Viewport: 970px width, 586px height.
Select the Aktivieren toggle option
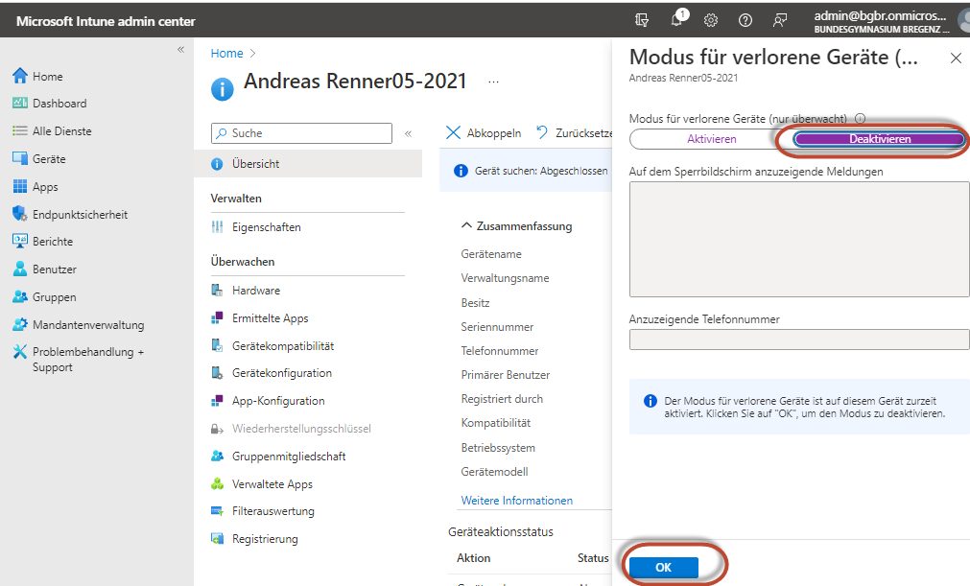tap(711, 139)
